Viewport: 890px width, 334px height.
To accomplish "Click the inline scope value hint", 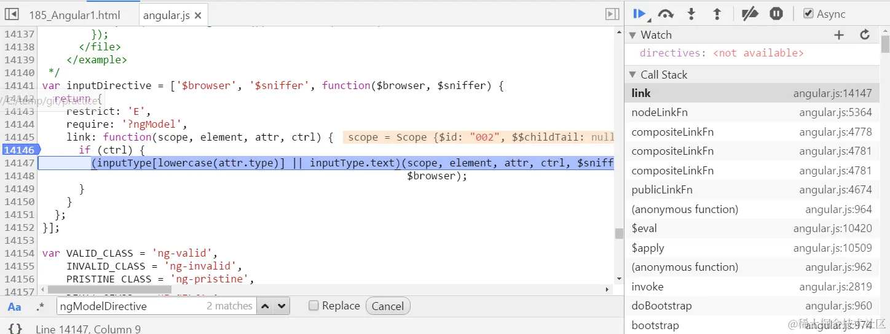I will point(479,138).
